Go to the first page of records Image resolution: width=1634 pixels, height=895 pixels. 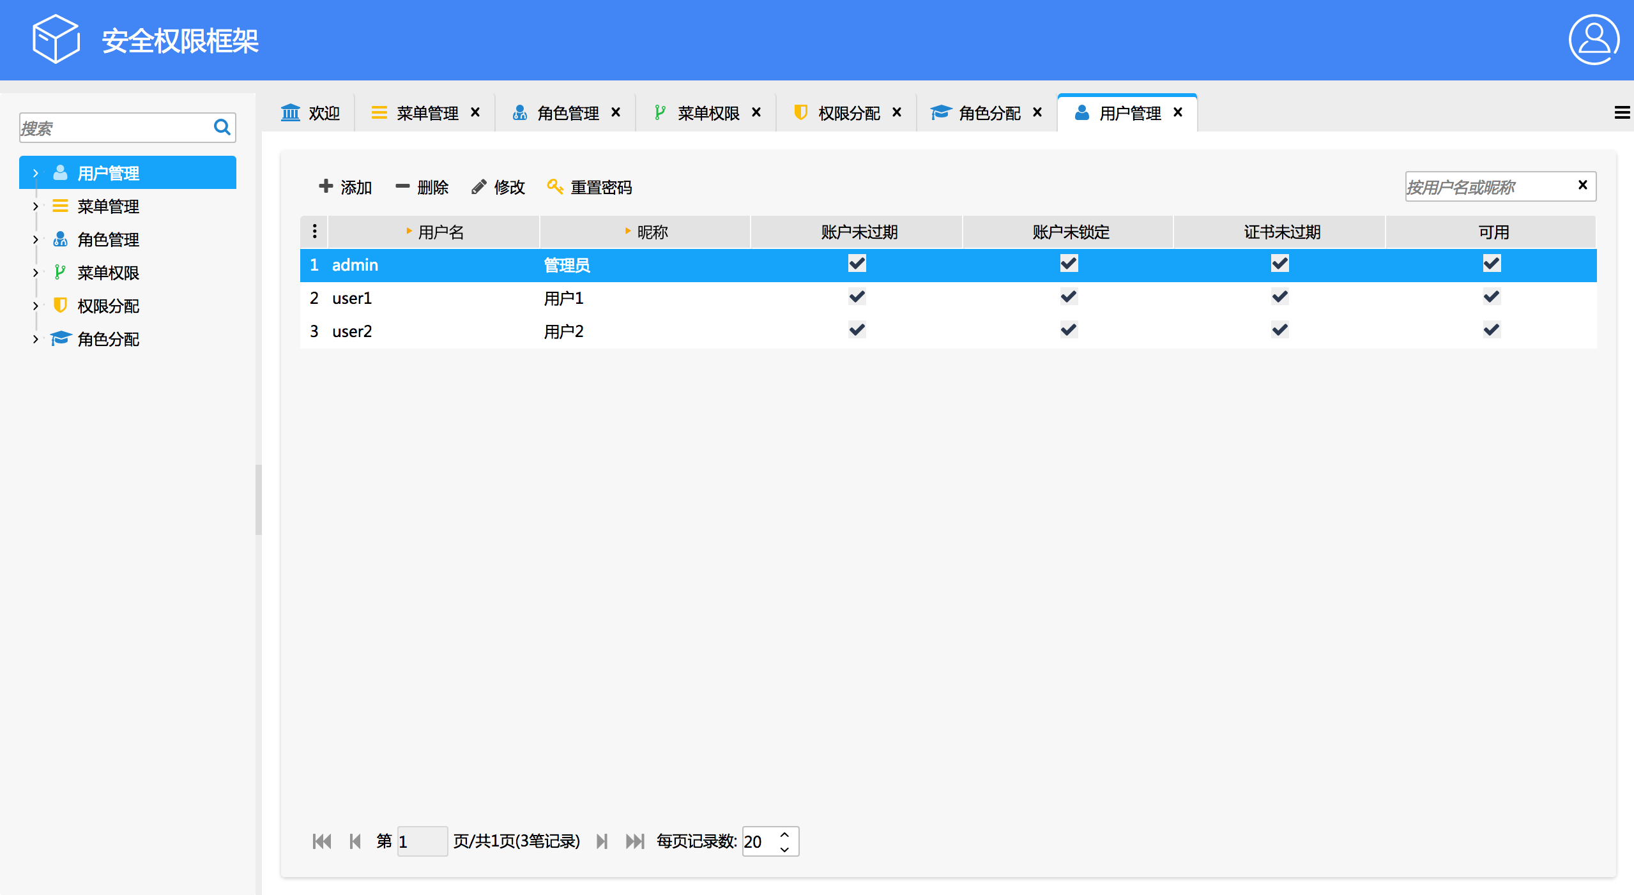point(322,841)
